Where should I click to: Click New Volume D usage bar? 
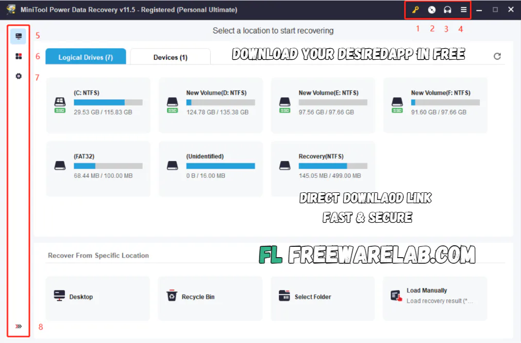221,102
